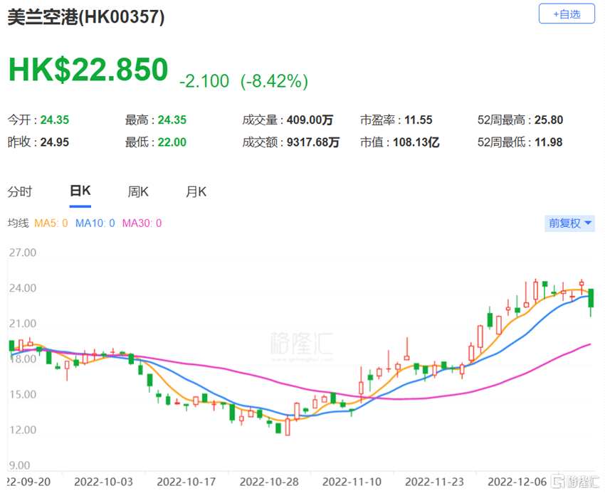605x493 pixels.
Task: Click the 今开 value 24.35
Action: 55,120
